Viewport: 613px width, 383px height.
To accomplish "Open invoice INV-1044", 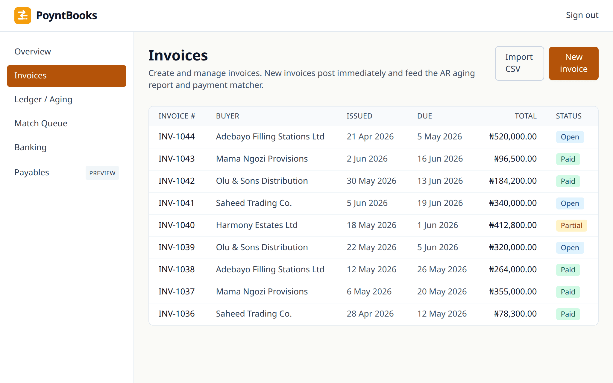I will (x=177, y=137).
